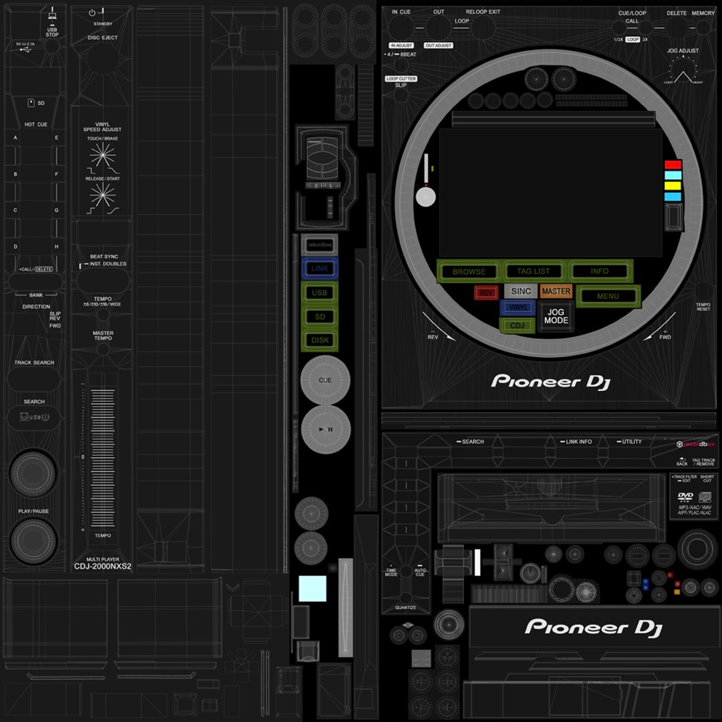
Task: Select the green USB source button
Action: pyautogui.click(x=320, y=292)
